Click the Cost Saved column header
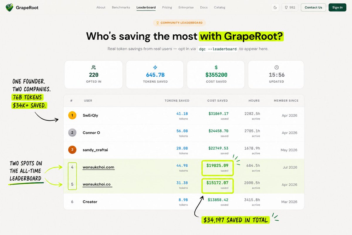 click(x=218, y=100)
